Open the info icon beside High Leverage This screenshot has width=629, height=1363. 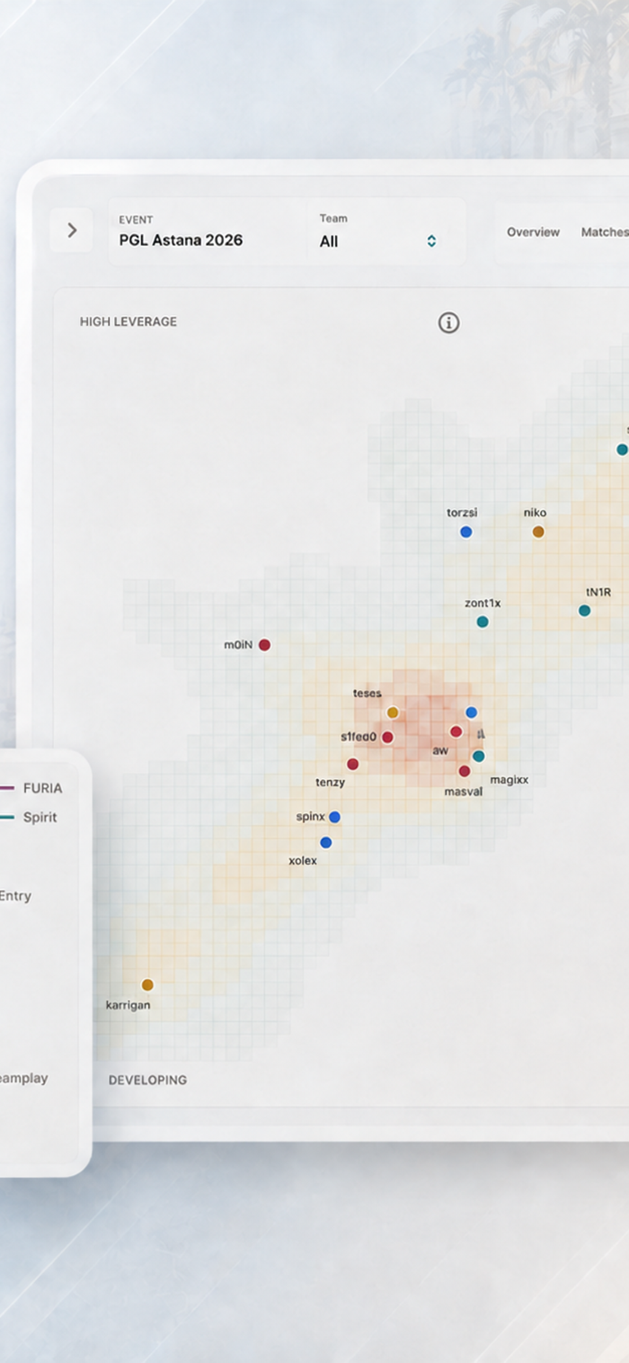448,323
